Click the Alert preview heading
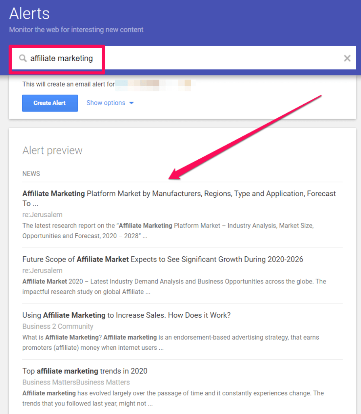361x414 pixels. (52, 150)
